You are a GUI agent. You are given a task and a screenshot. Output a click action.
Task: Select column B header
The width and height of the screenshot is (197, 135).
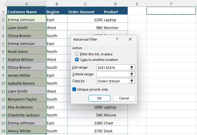pos(57,4)
